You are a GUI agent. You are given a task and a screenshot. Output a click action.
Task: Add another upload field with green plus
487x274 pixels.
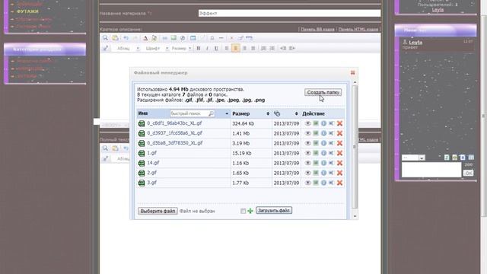tap(250, 211)
